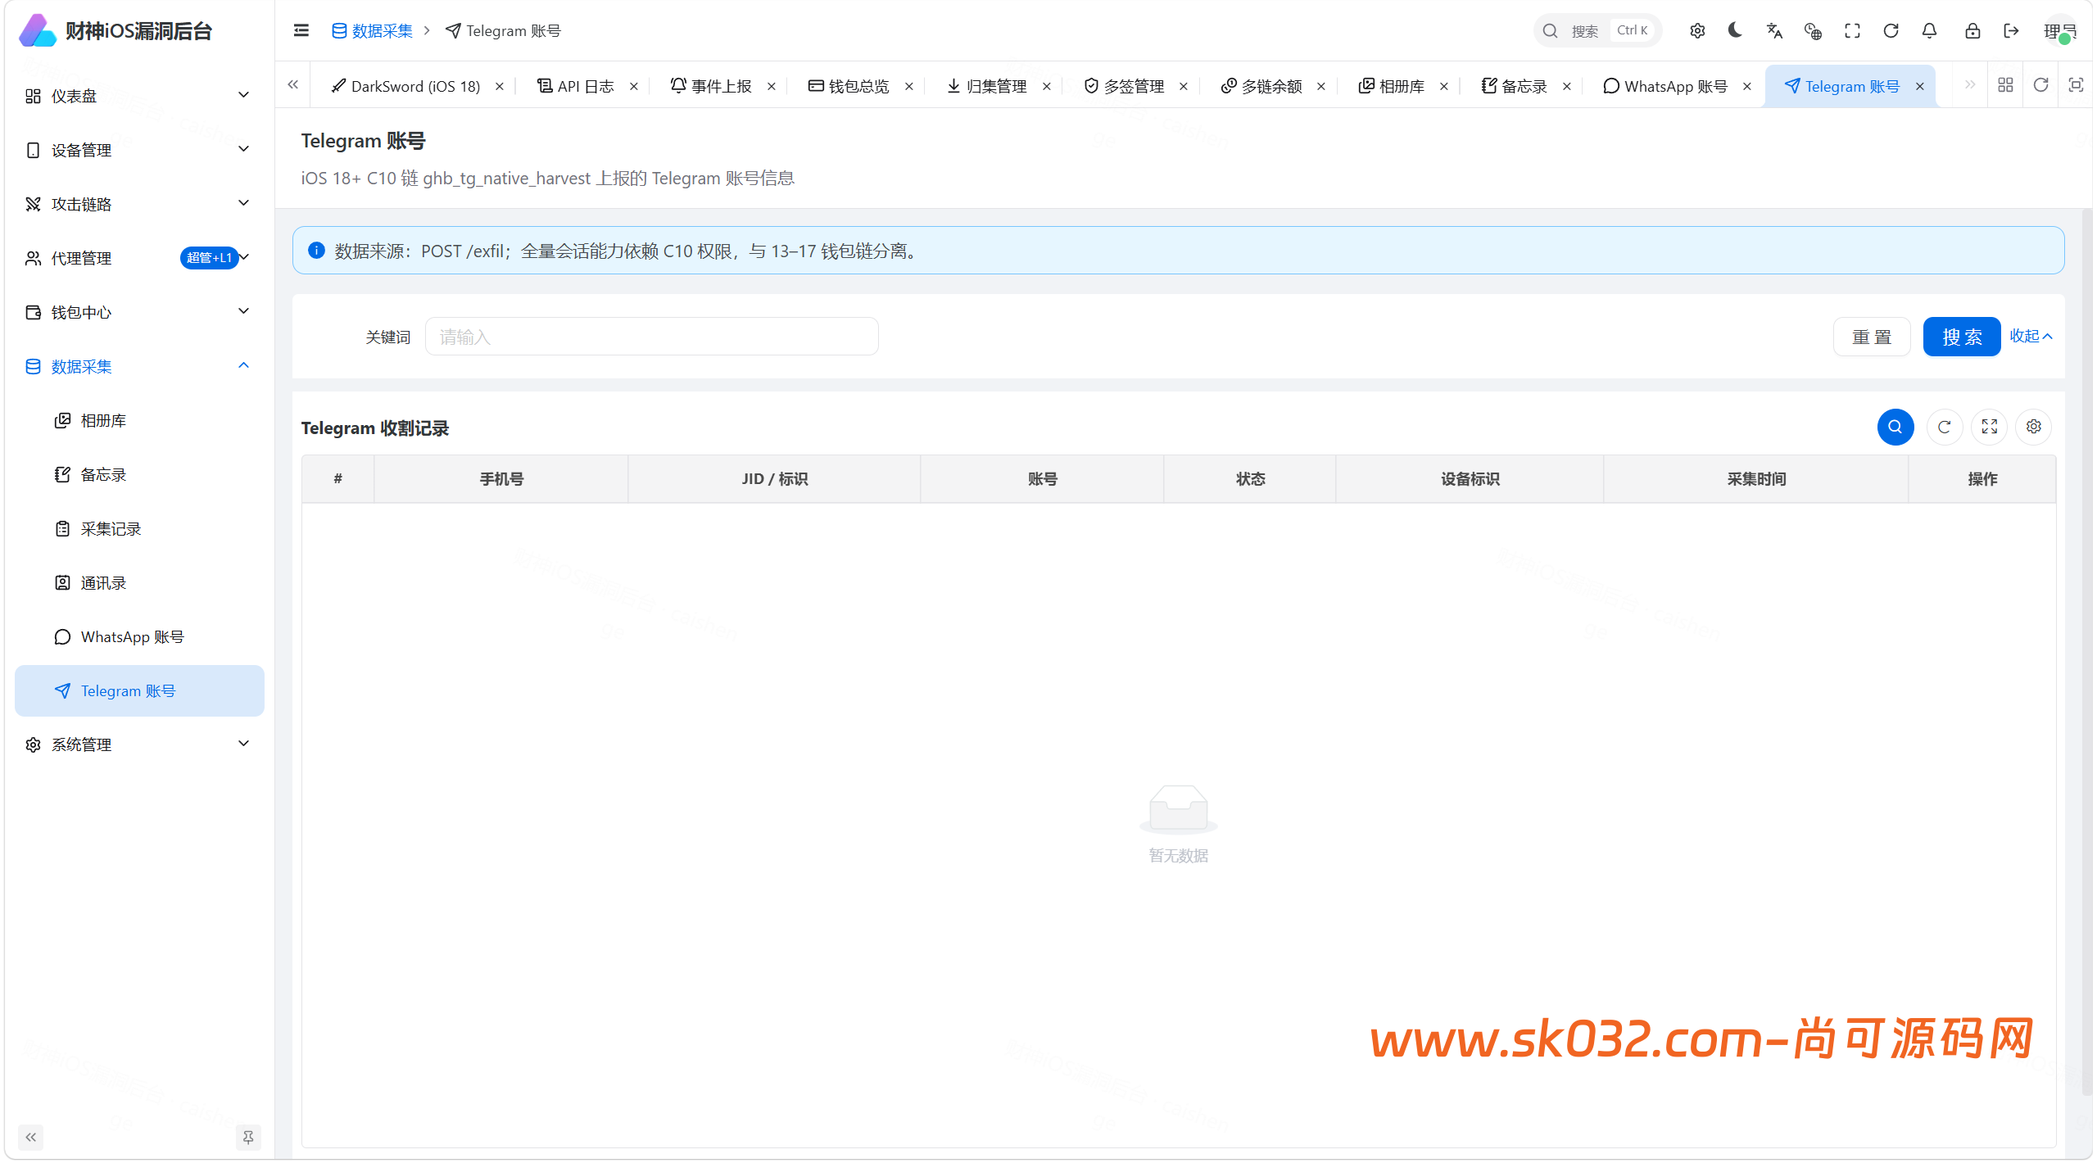
Task: Click the 重置 button
Action: click(x=1871, y=337)
